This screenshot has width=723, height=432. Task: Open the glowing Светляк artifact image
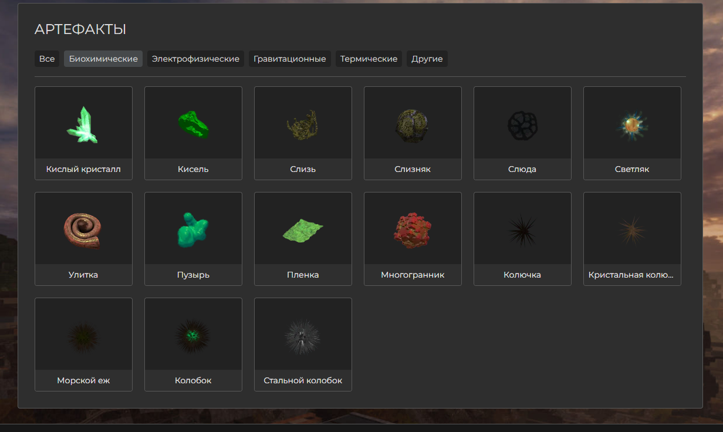(x=632, y=124)
